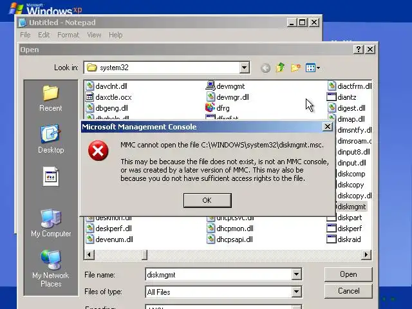Click the horizontal scrollbar thumb
Image resolution: width=412 pixels, height=309 pixels.
click(144, 254)
